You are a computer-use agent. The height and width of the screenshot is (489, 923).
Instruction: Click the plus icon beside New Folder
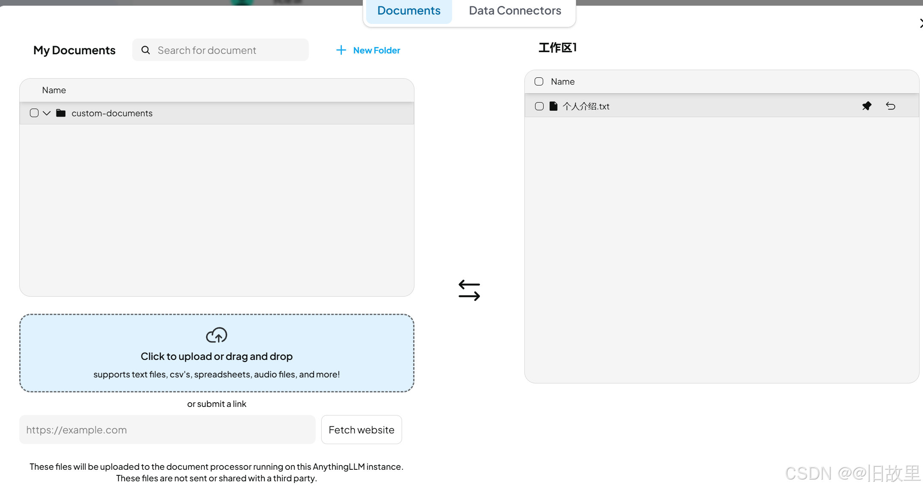click(x=341, y=50)
